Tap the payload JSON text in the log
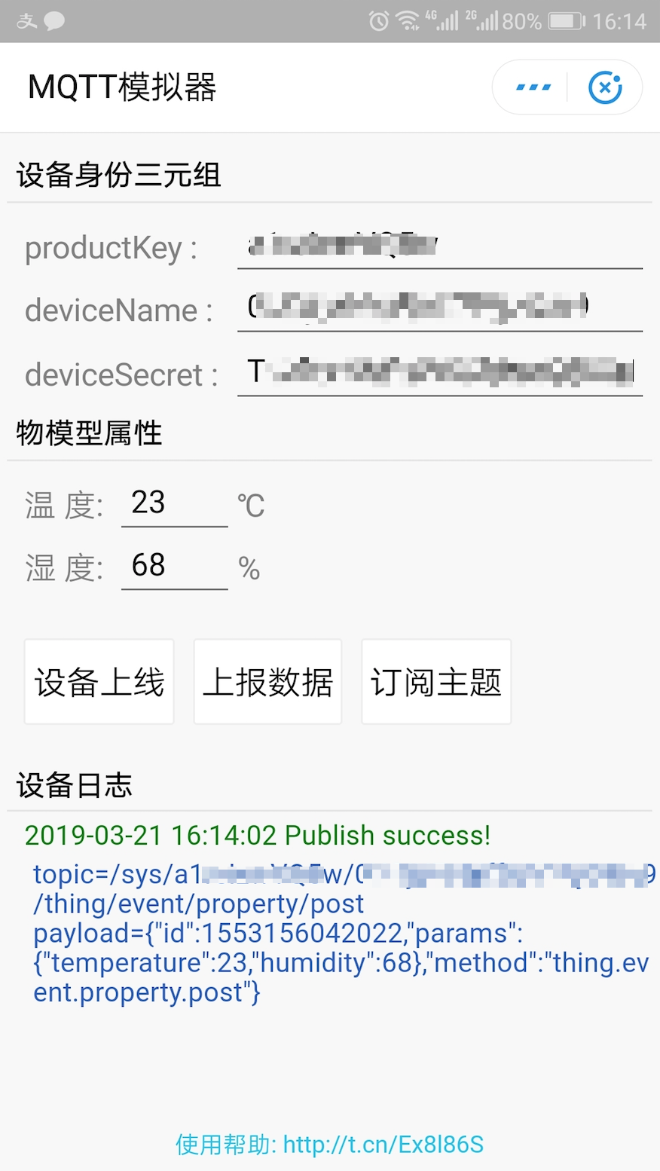 tap(341, 963)
